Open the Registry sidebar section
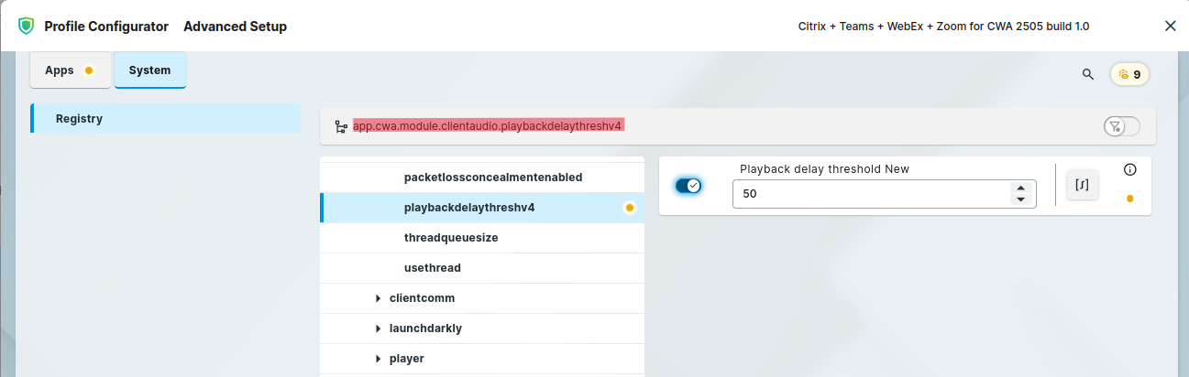Screen dimensions: 1189x377 [x=79, y=119]
